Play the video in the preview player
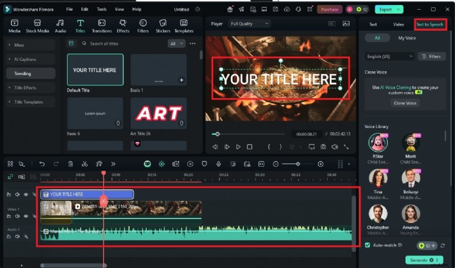Screen dimensions: 455x268 click(238, 147)
